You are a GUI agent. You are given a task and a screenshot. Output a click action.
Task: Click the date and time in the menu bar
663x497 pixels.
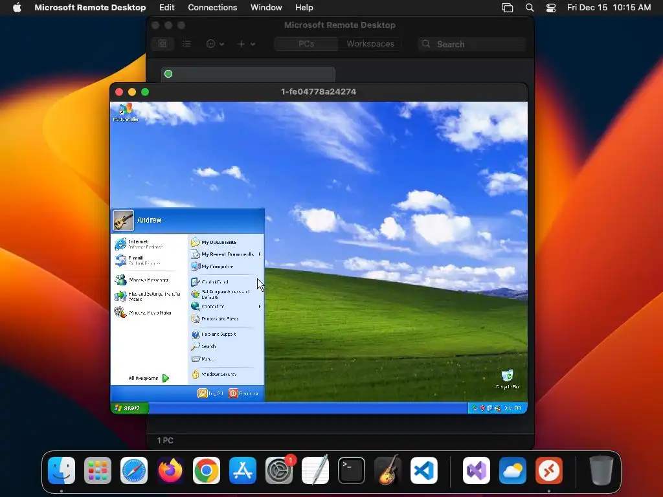(x=609, y=8)
